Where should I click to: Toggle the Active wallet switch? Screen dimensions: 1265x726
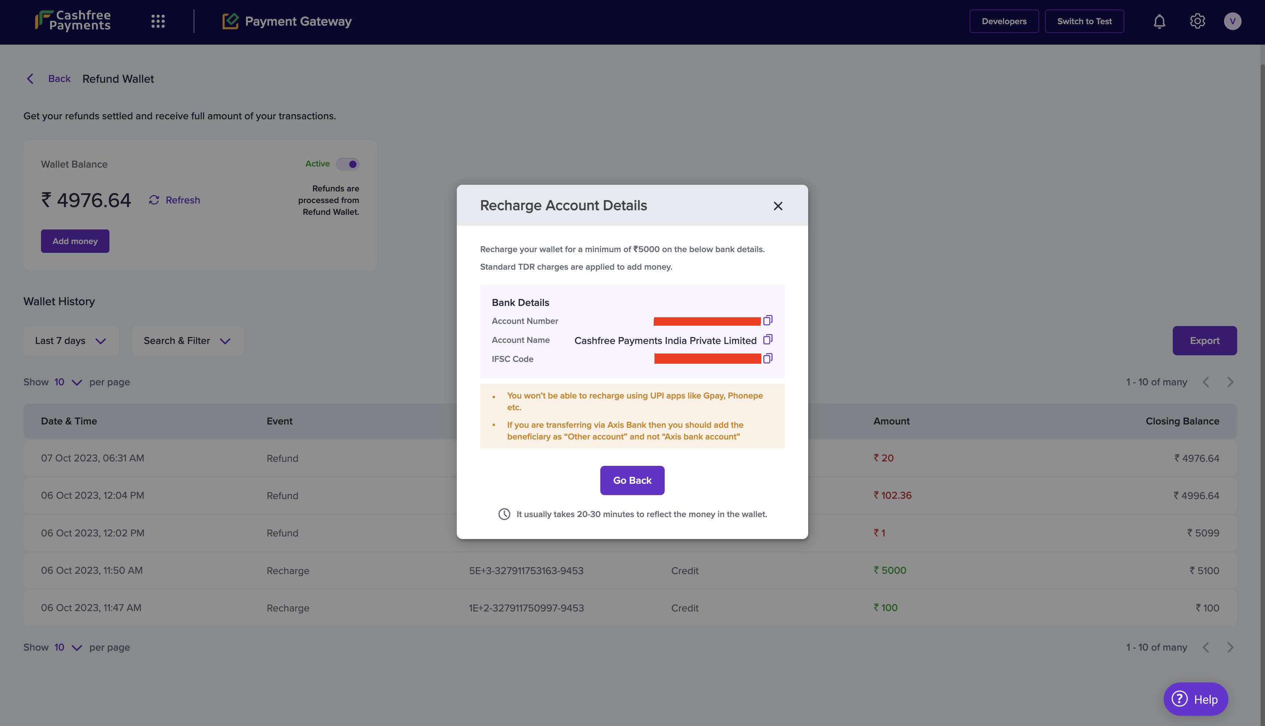pos(347,164)
